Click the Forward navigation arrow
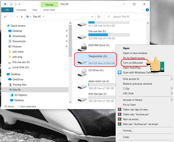The height and width of the screenshot is (142, 174). click(12, 17)
